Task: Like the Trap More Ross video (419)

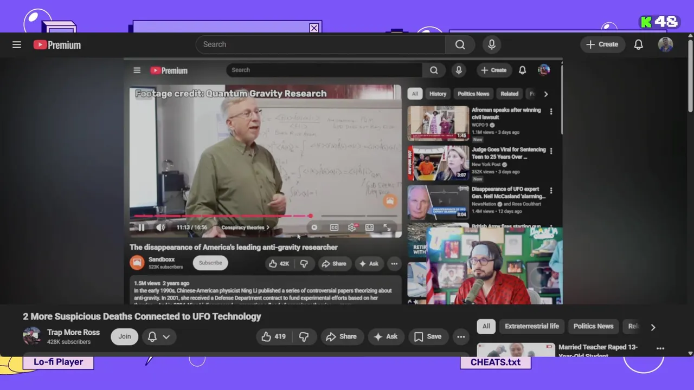Action: click(x=274, y=336)
